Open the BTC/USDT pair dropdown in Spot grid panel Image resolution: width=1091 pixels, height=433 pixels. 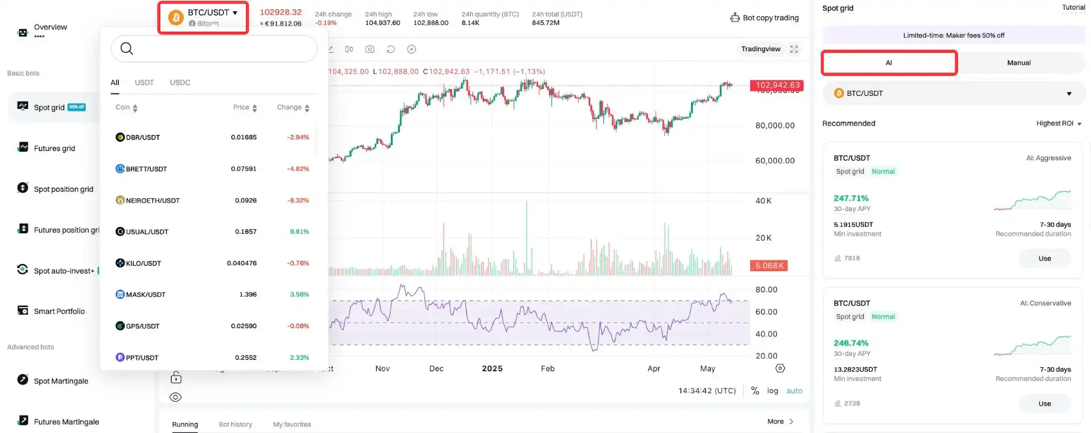(953, 94)
